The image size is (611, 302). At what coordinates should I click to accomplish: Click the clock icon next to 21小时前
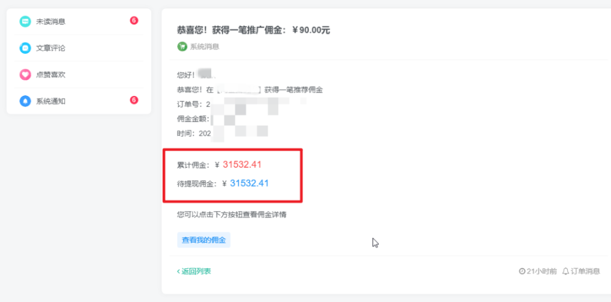tap(522, 271)
